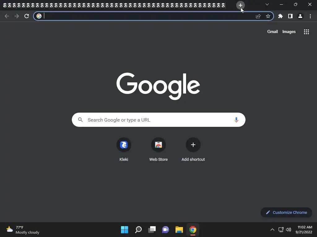
Task: Open clock showing 11:02 AM
Action: tap(304, 230)
